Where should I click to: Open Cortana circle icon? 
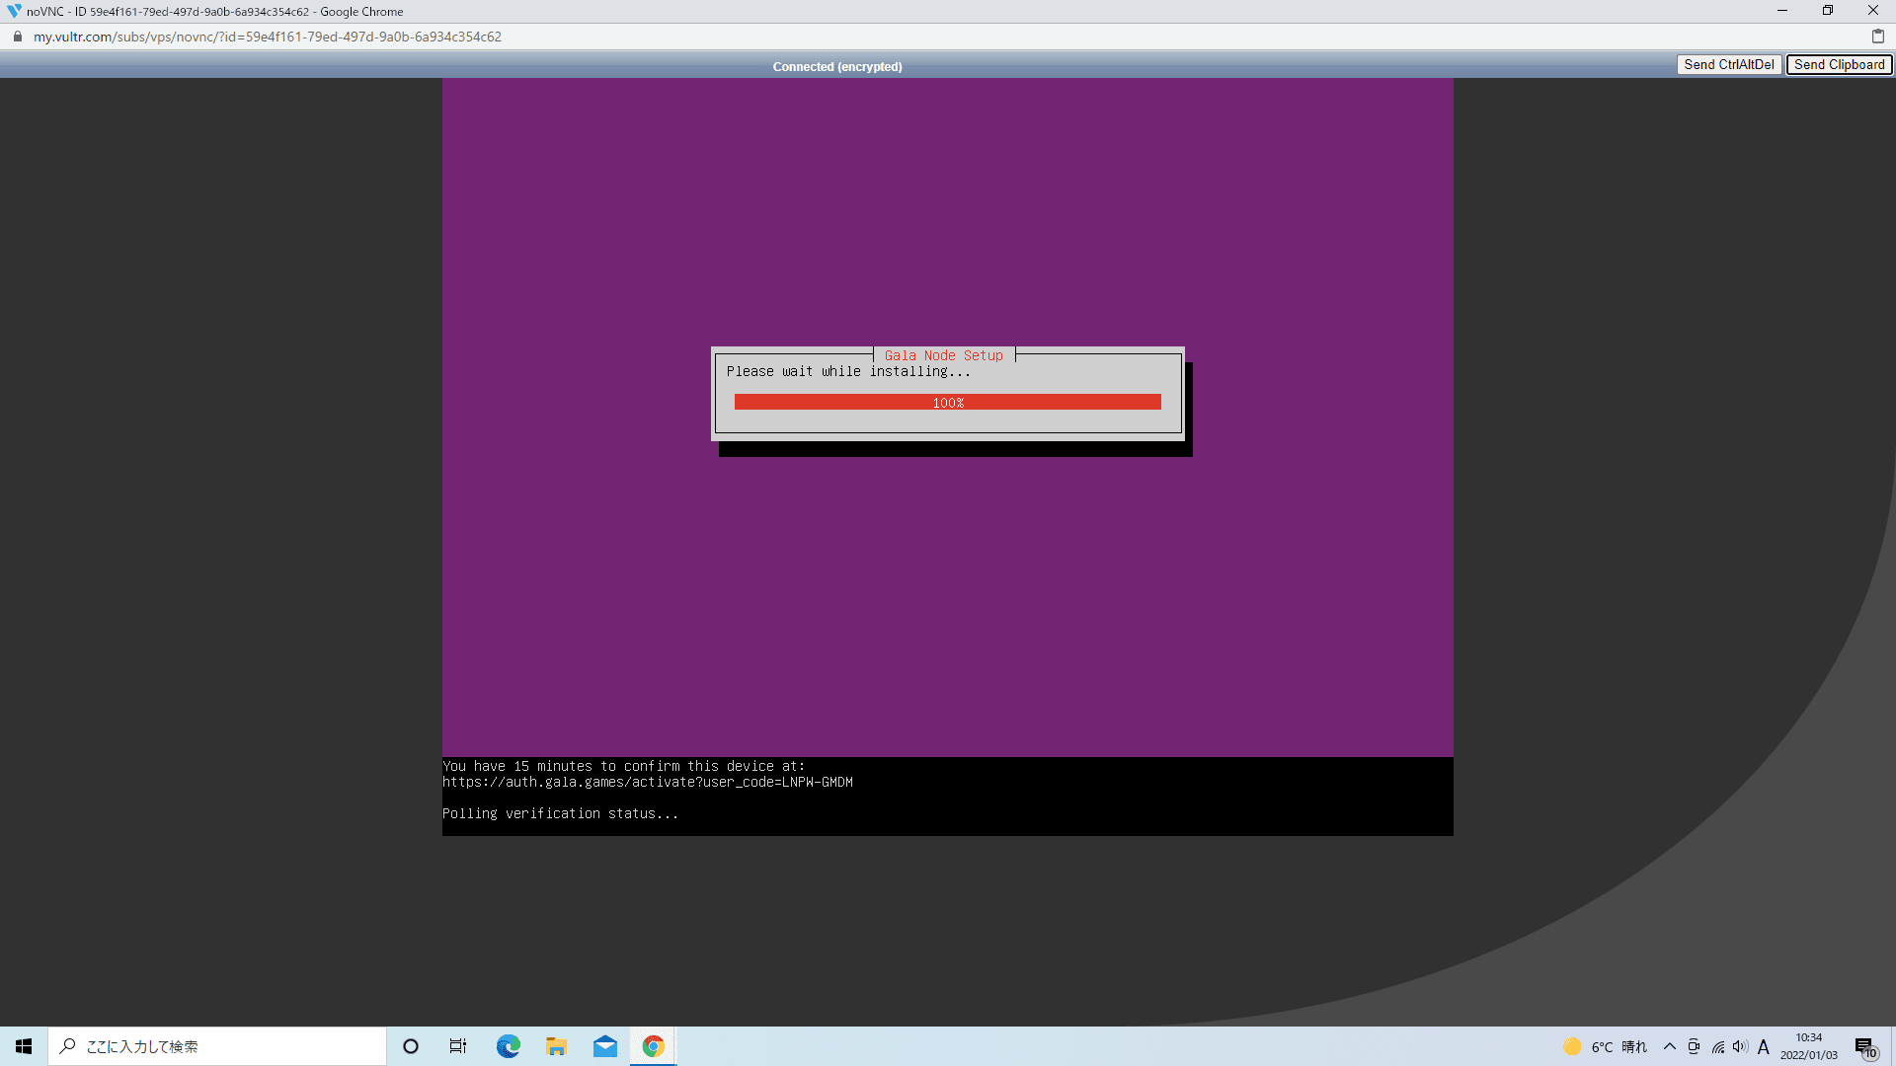click(x=411, y=1046)
